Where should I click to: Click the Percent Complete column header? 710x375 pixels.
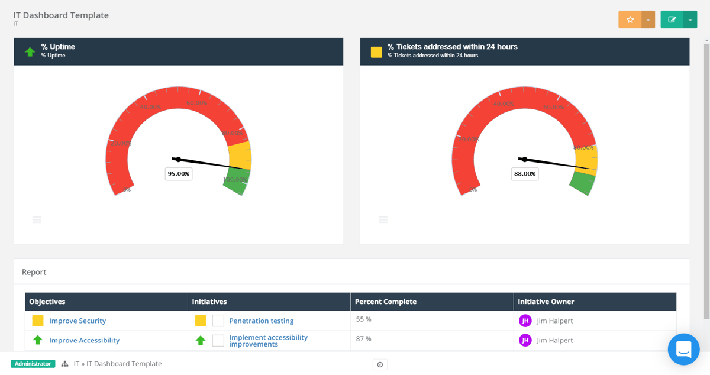(432, 302)
